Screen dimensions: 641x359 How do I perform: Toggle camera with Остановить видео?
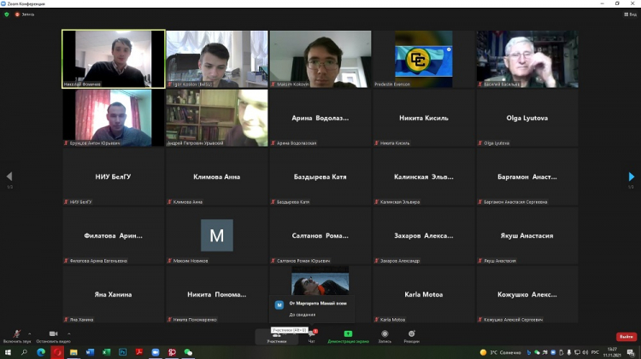pos(53,334)
